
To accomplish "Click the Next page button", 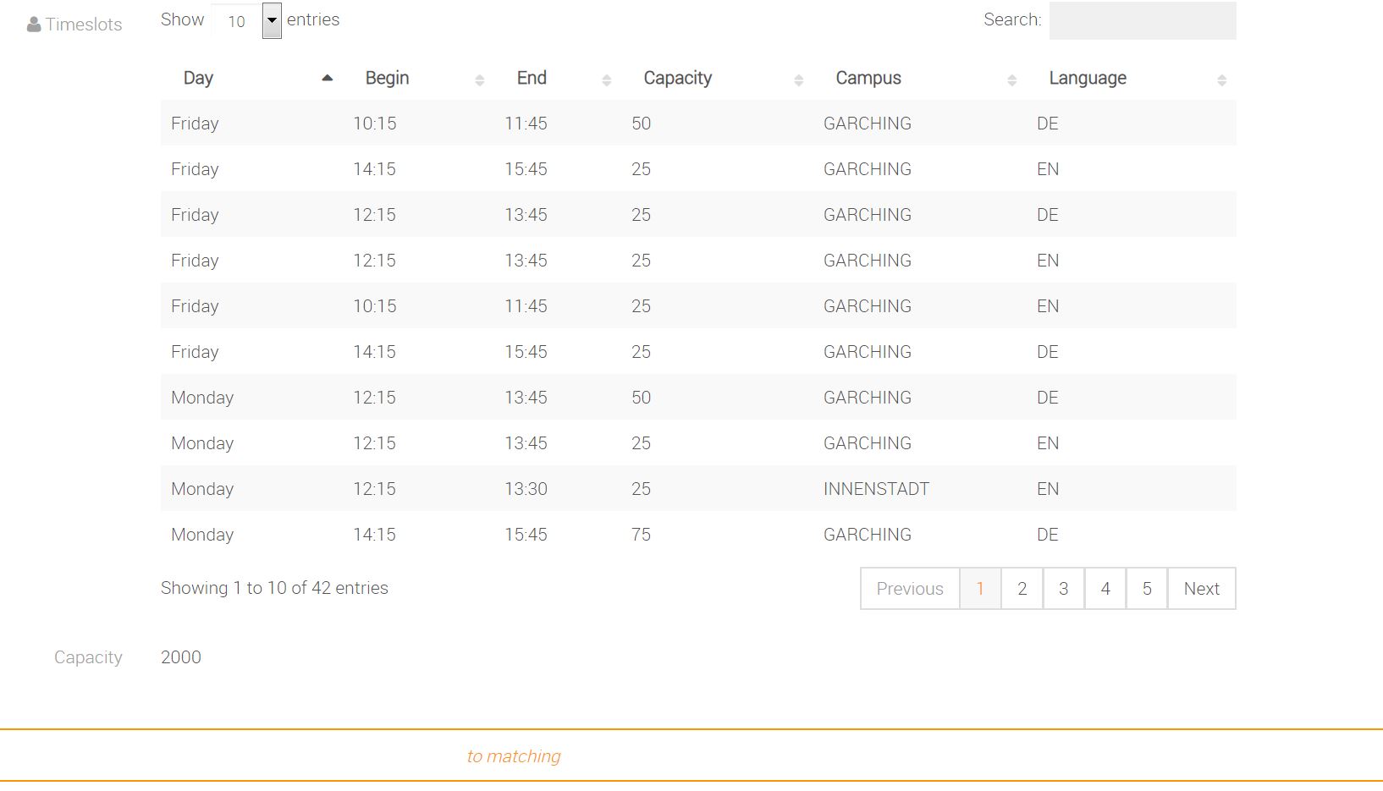I will click(x=1202, y=589).
